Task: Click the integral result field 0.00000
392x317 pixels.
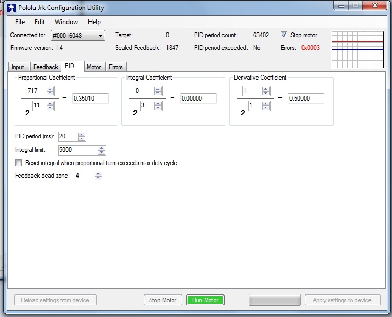Action: tap(198, 99)
